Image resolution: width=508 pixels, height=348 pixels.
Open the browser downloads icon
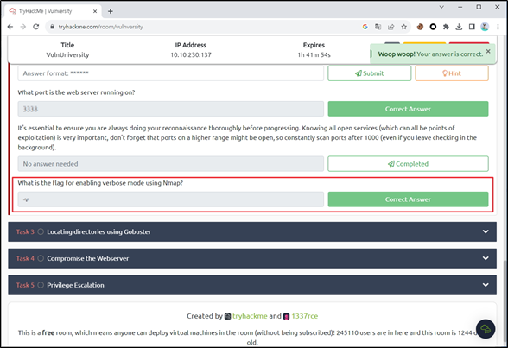(459, 27)
